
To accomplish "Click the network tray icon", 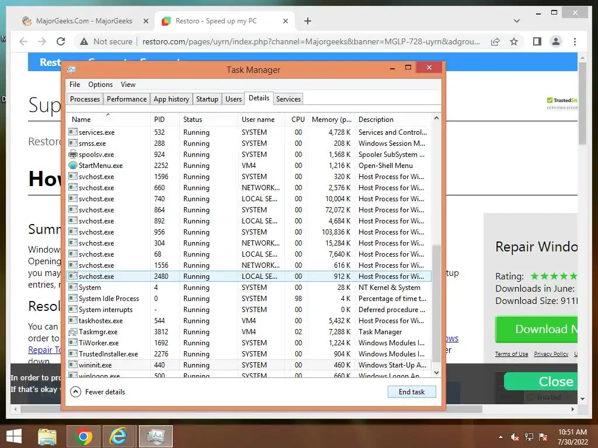I will (529, 437).
